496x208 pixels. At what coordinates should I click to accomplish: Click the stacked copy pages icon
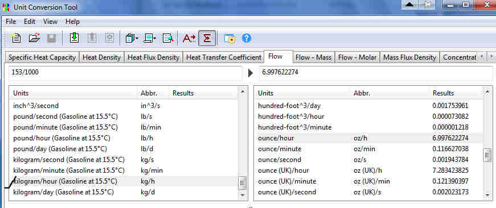(130, 39)
